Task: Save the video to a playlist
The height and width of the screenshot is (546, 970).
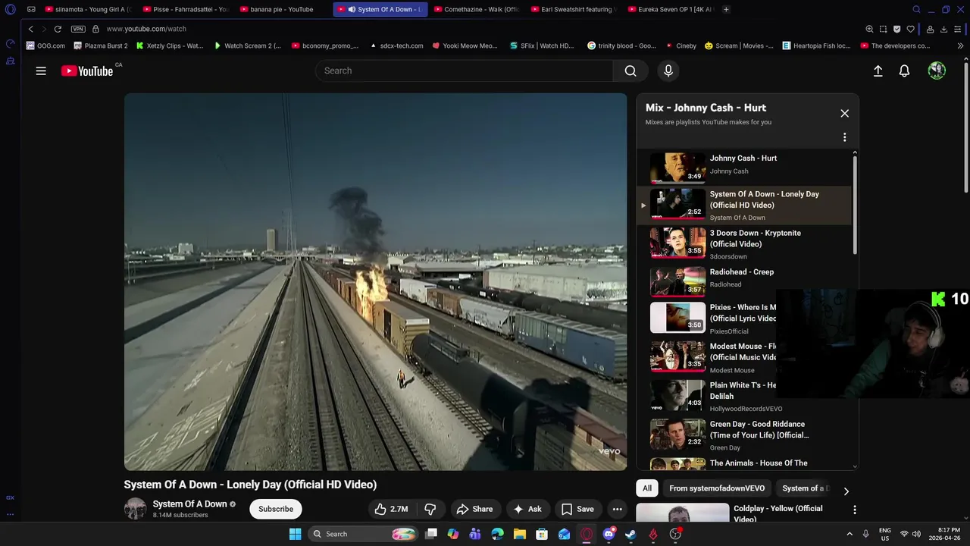Action: pyautogui.click(x=577, y=509)
